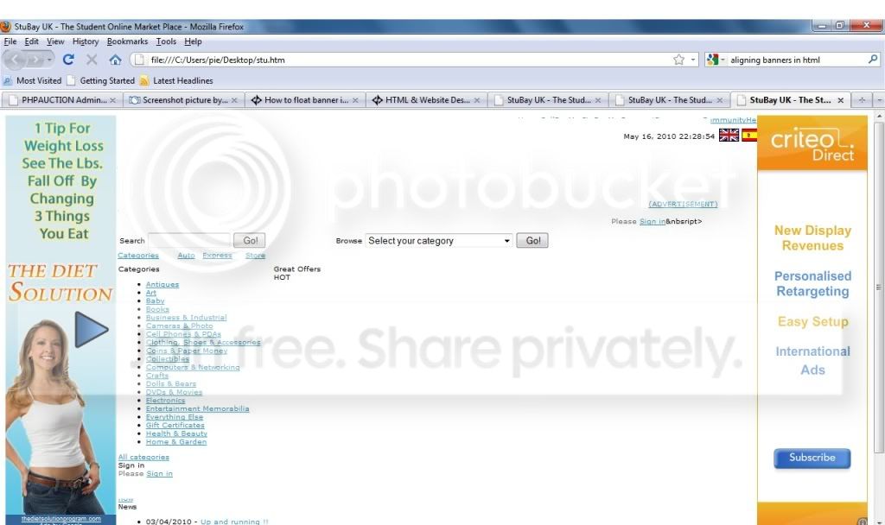The height and width of the screenshot is (525, 885).
Task: Close the How to float banner tab
Action: coord(355,100)
